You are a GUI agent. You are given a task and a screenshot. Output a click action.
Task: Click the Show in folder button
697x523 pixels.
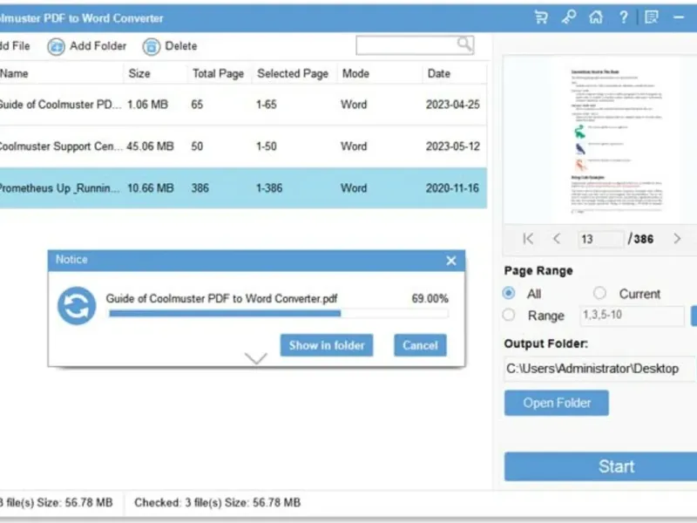click(327, 345)
